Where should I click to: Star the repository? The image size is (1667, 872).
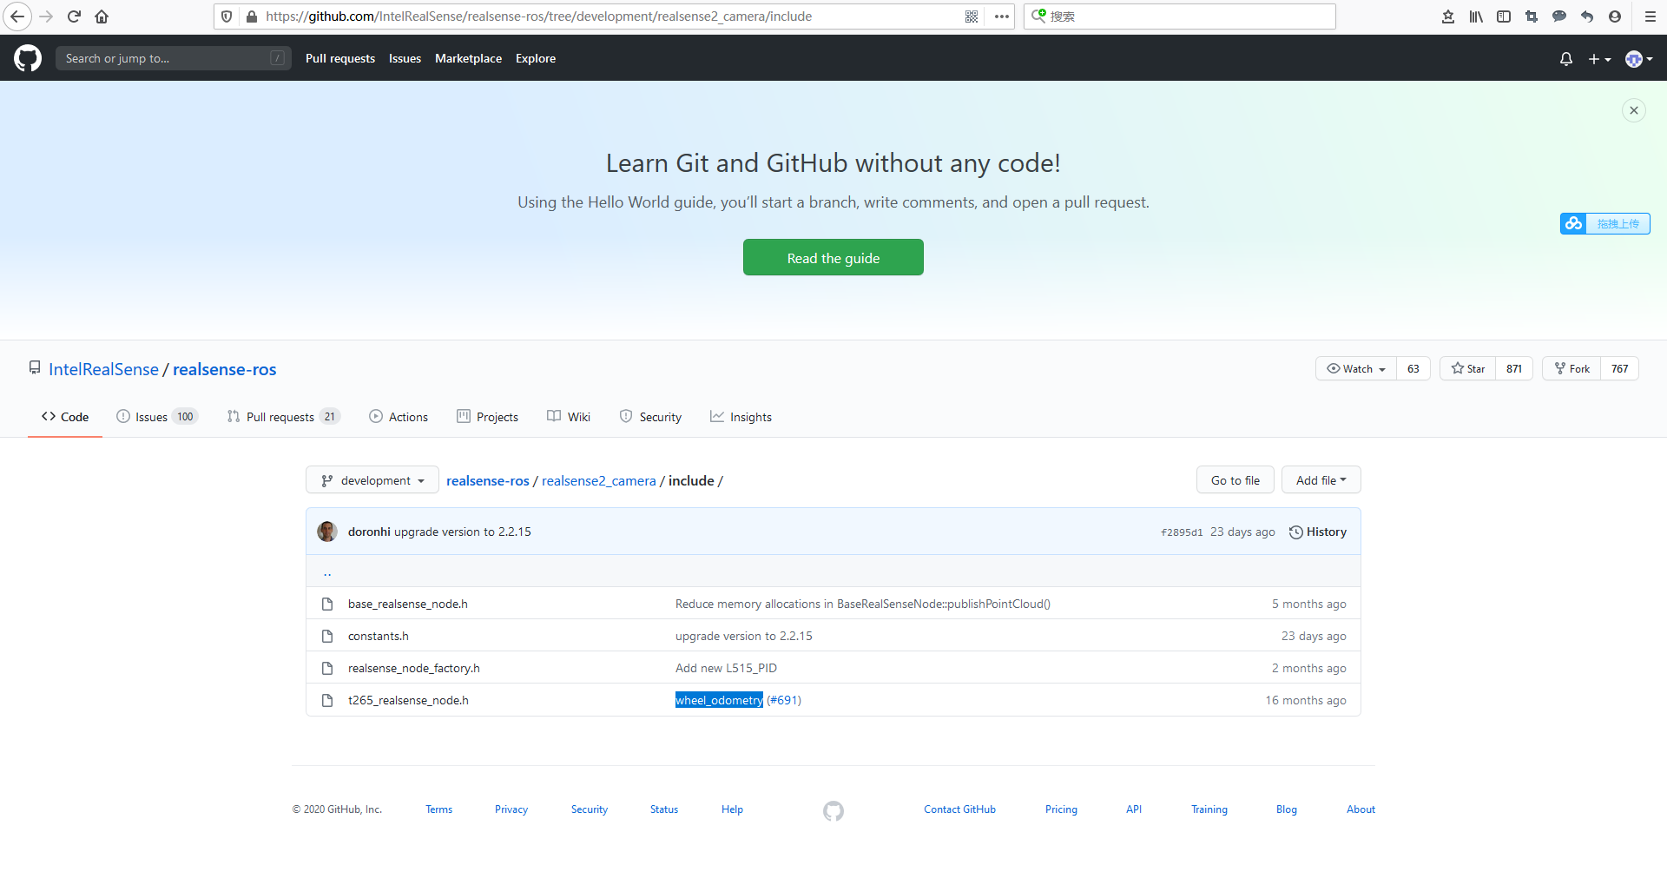[x=1468, y=368]
